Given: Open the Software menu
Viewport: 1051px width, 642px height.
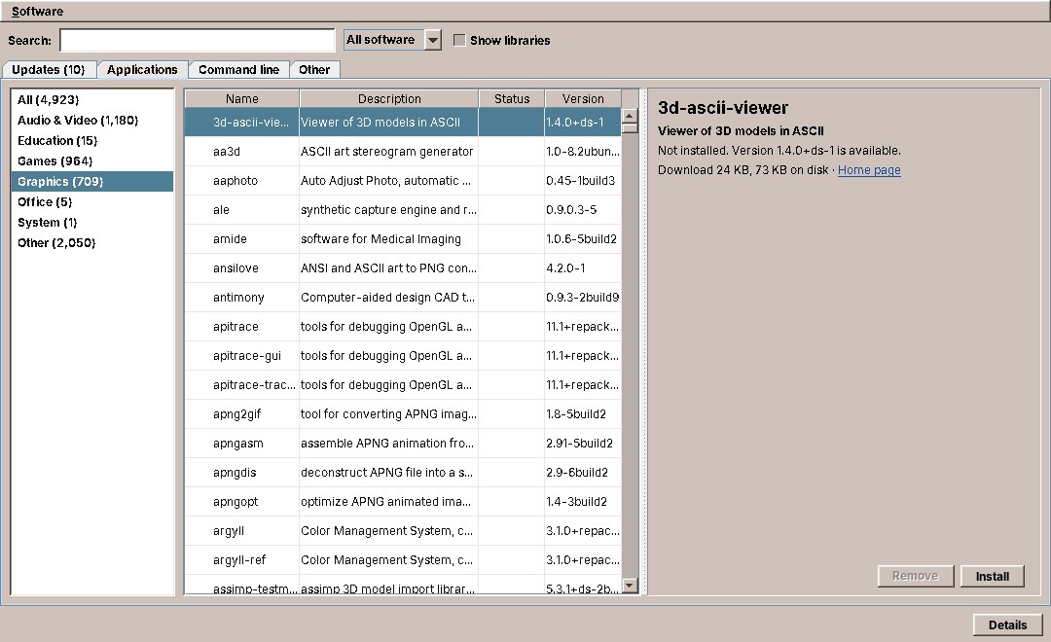Looking at the screenshot, I should click(x=38, y=12).
